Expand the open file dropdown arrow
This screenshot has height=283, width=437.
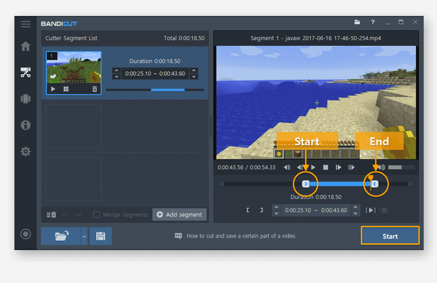coord(84,236)
